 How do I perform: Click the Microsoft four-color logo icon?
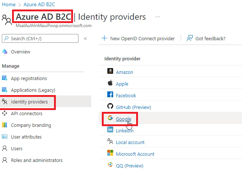pyautogui.click(x=110, y=153)
